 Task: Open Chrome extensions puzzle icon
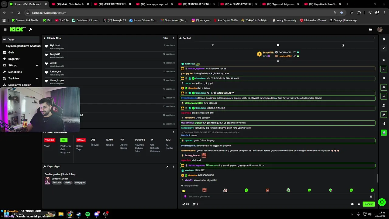pyautogui.click(x=359, y=13)
